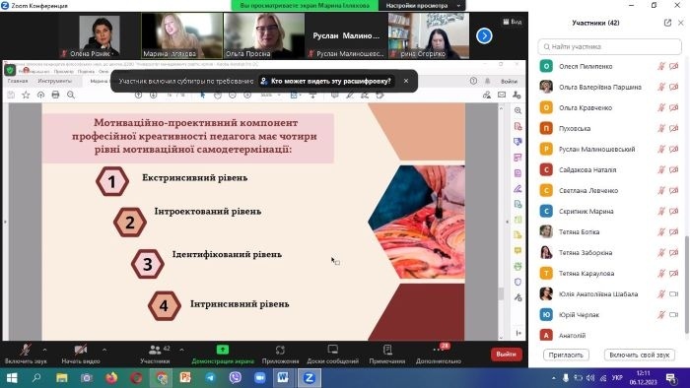Click the blue next arrow in video strip

484,36
